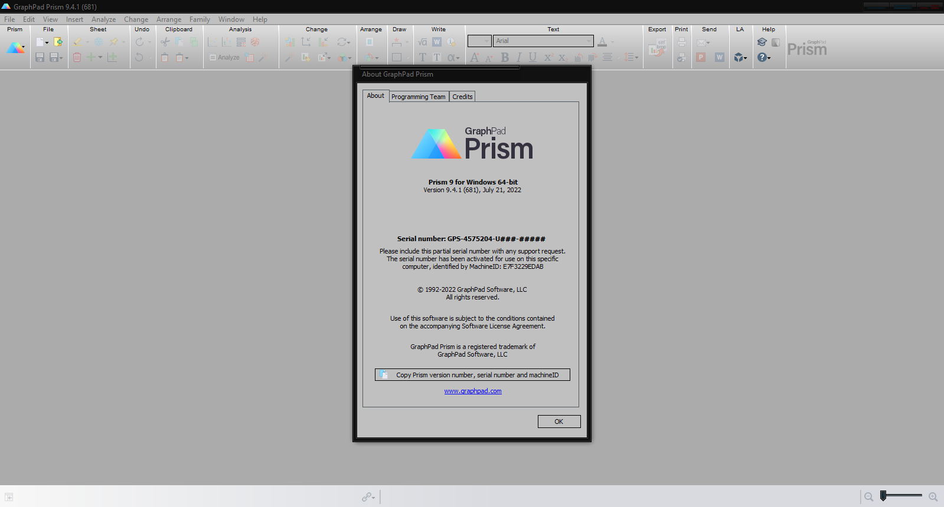
Task: Click the Serial number text line
Action: pyautogui.click(x=471, y=239)
